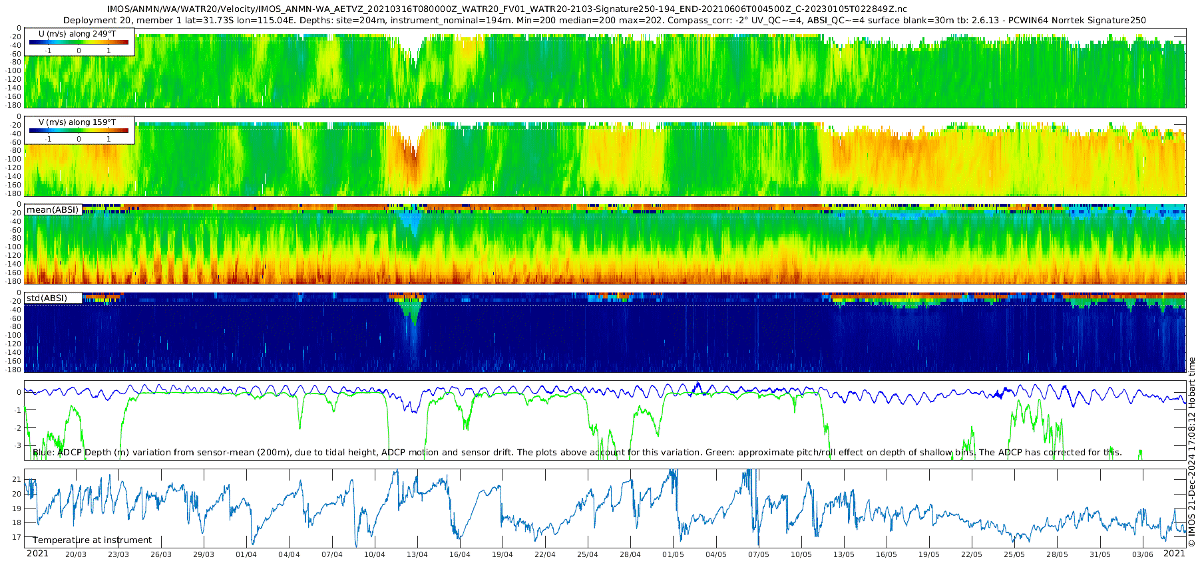Click the file path title at top
Screen dimensions: 1198x565
[x=506, y=9]
